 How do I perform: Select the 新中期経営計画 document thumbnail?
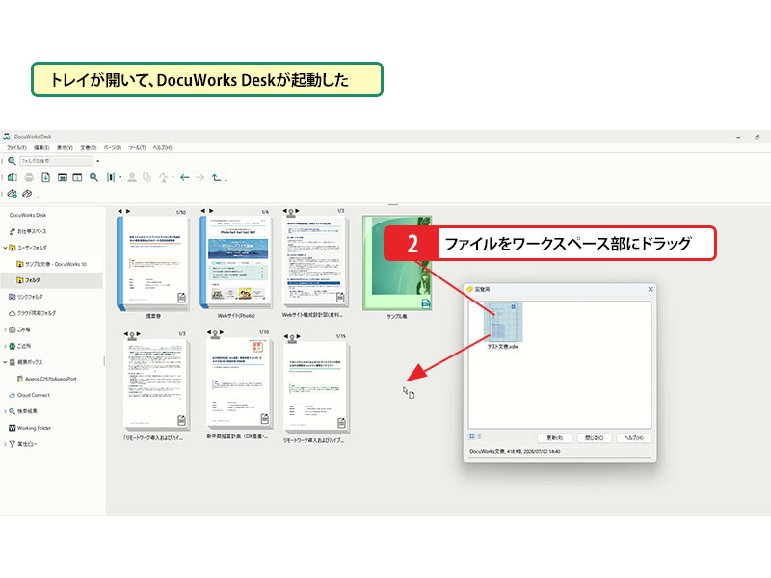coord(238,383)
